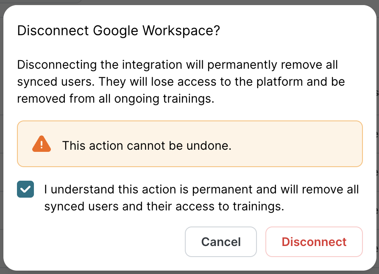379x274 pixels.
Task: Click the line "removed from all ongoing trainings."
Action: (115, 98)
